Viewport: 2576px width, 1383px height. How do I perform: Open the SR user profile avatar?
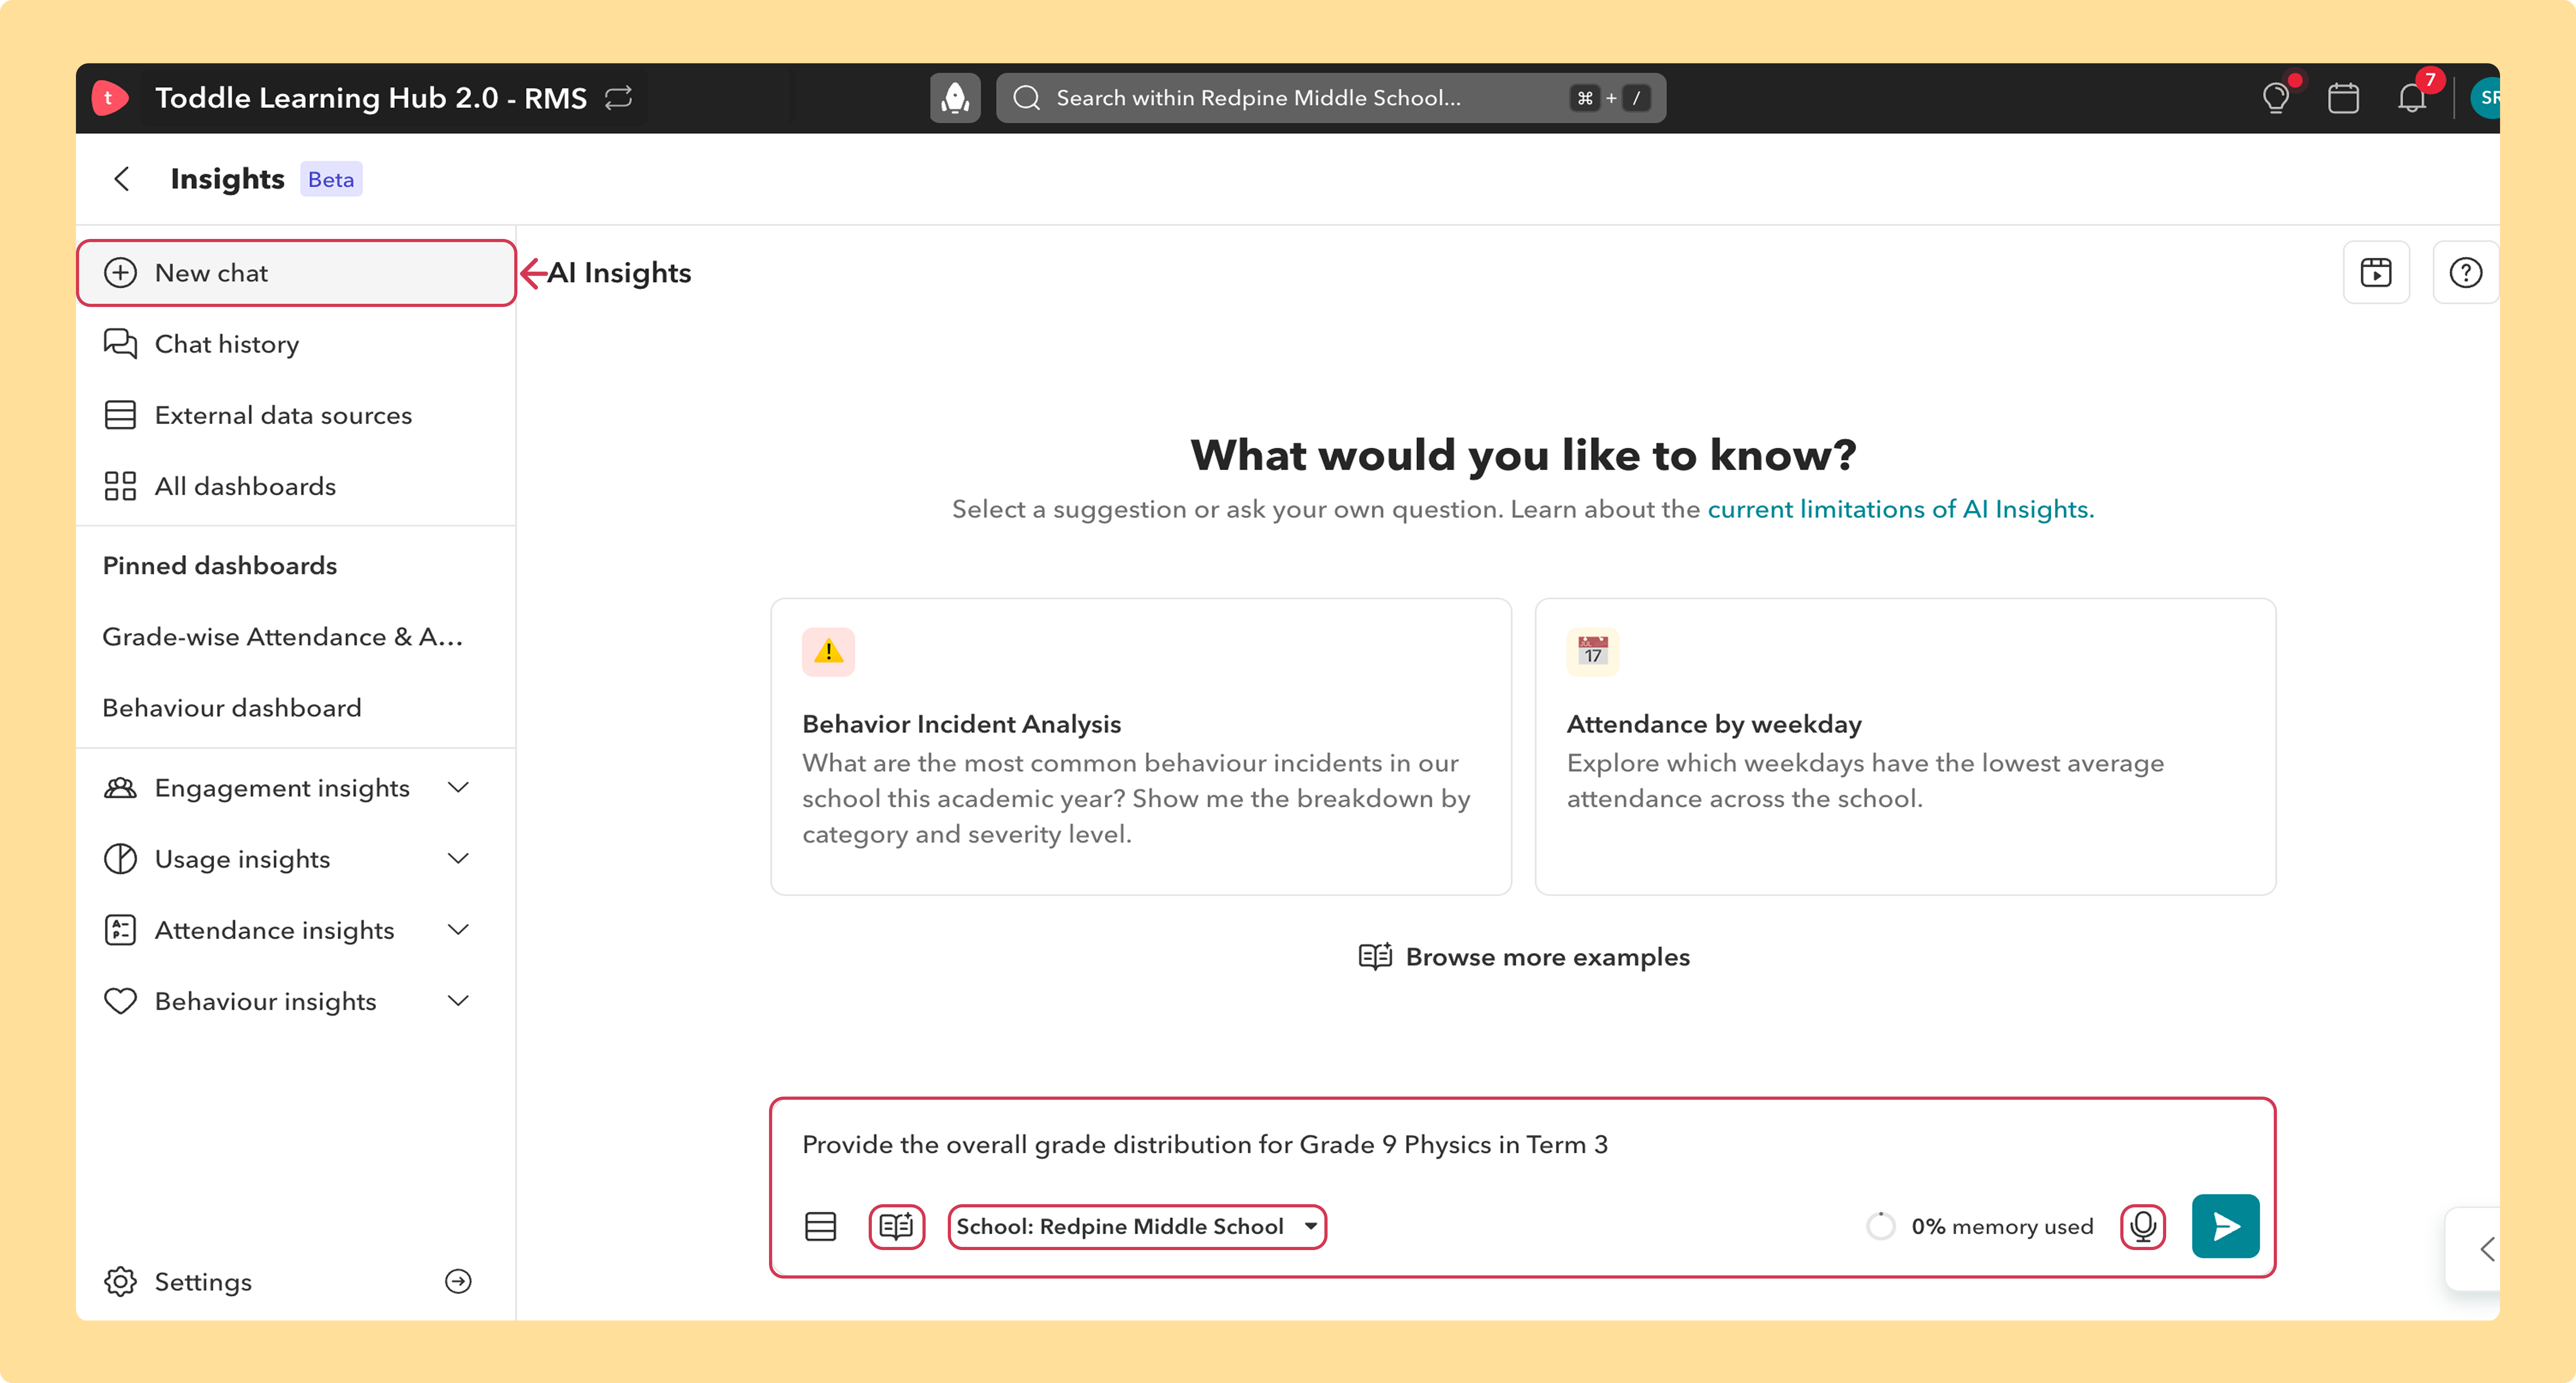click(x=2485, y=98)
